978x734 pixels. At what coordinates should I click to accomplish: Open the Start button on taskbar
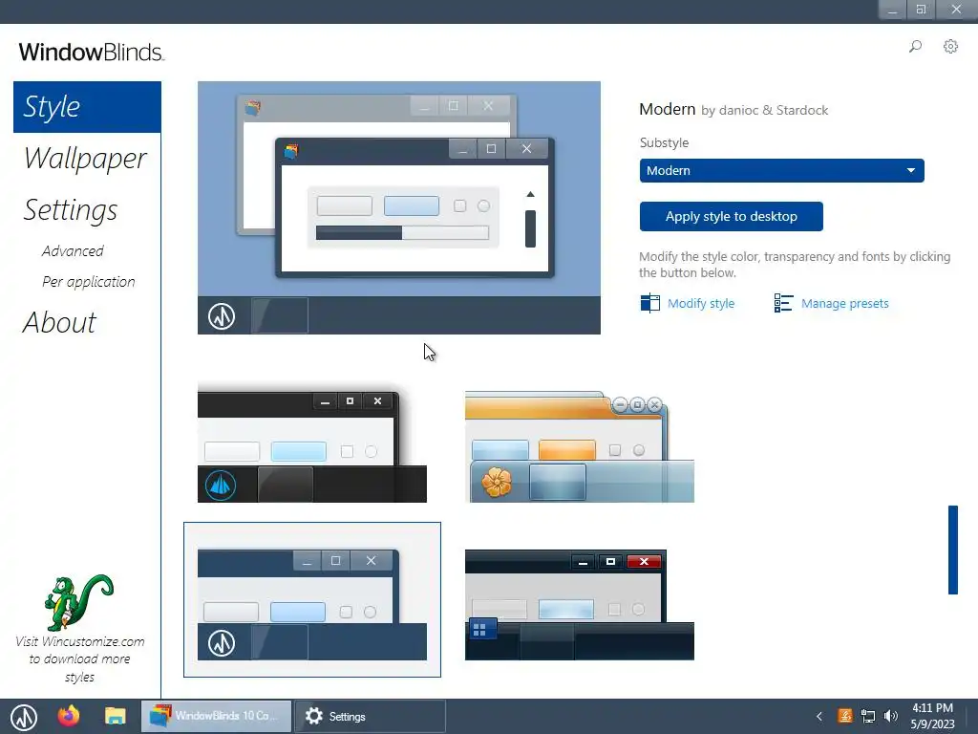point(24,717)
